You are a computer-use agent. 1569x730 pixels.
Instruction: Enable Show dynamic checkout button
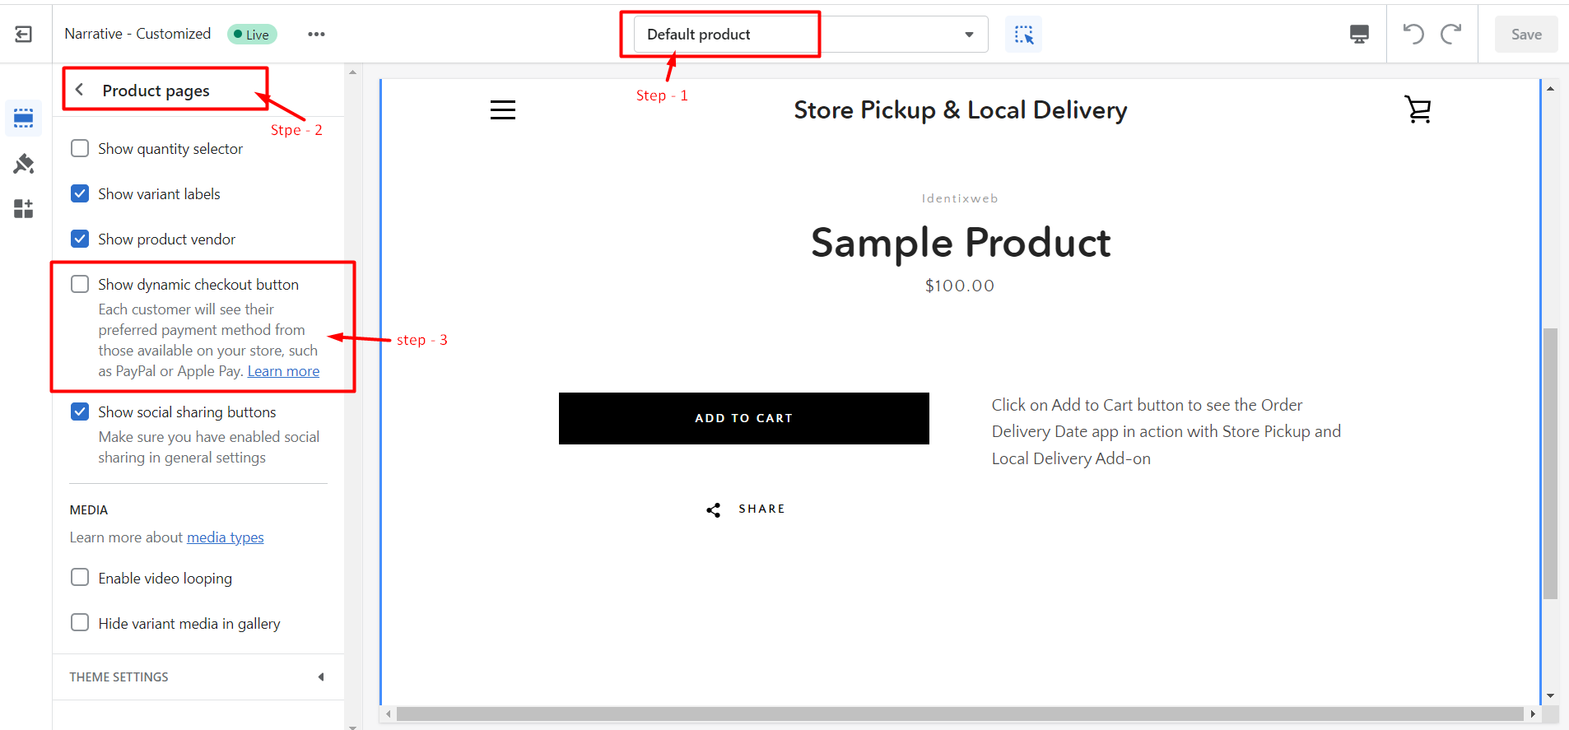click(80, 284)
